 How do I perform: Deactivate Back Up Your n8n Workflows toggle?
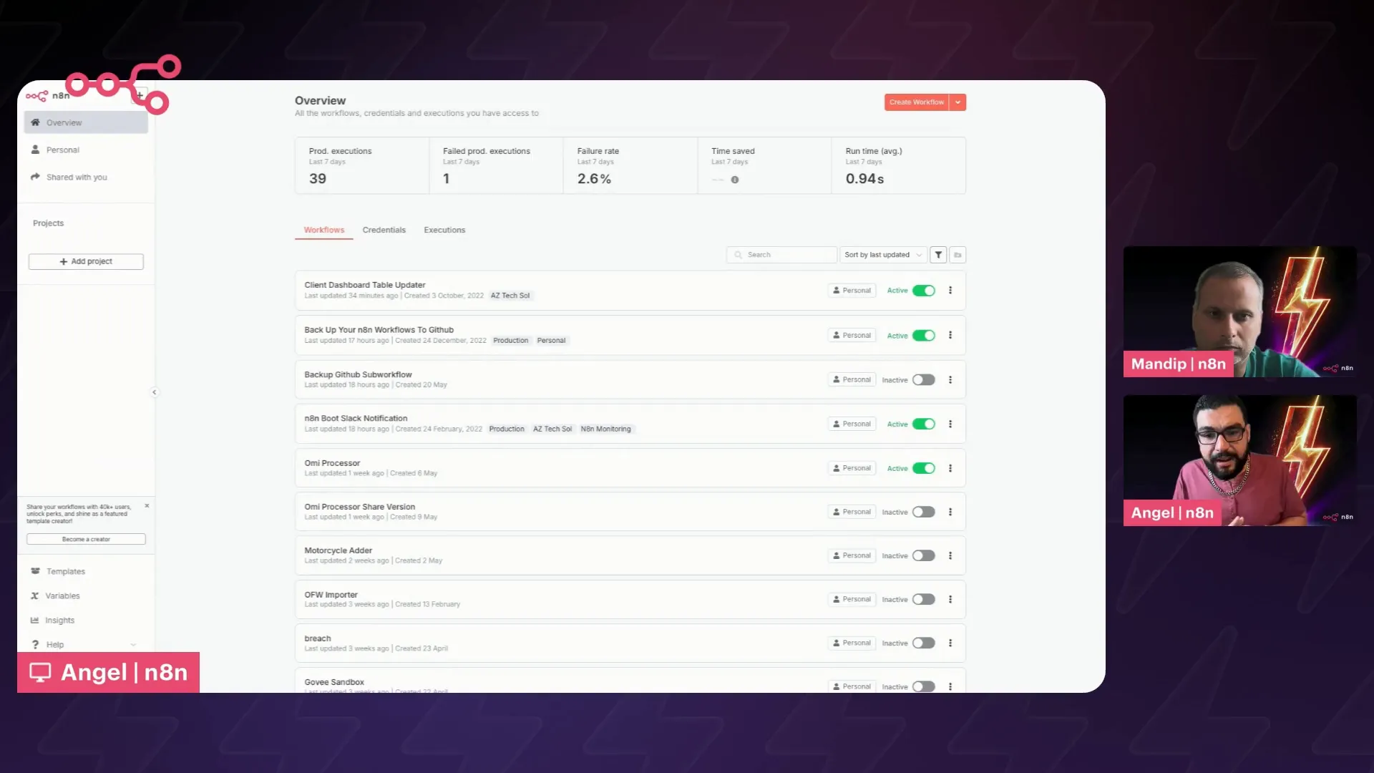924,336
